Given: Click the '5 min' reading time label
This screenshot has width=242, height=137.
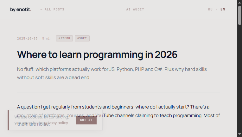Looking at the screenshot, I should [47, 39].
